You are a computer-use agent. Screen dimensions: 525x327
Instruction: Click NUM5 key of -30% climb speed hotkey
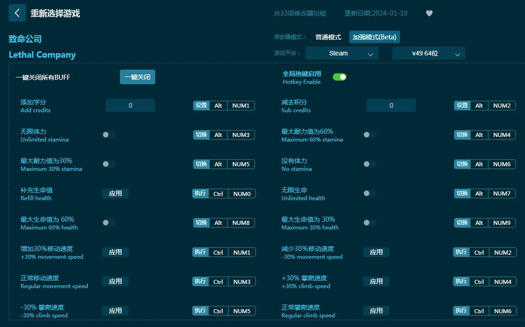pyautogui.click(x=242, y=311)
